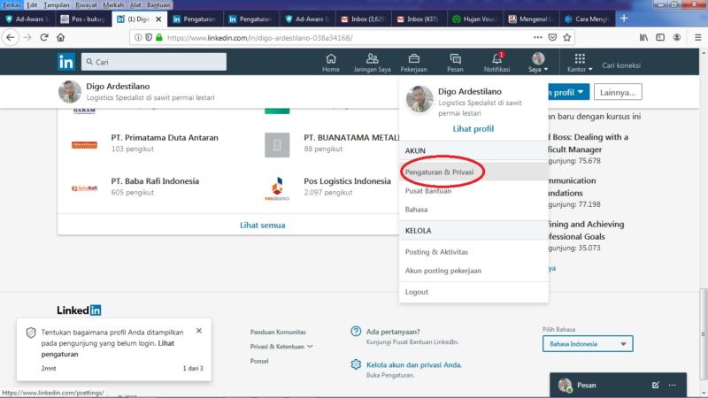Open a new tab with plus button
The height and width of the screenshot is (398, 708).
(x=624, y=19)
